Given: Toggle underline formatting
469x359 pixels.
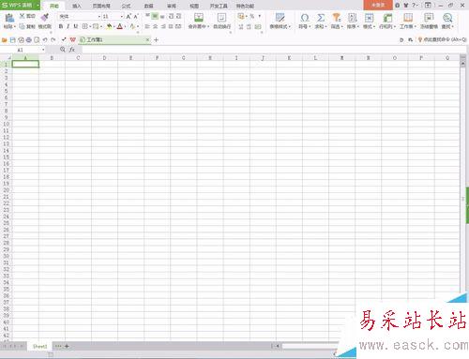Looking at the screenshot, I should pos(76,26).
